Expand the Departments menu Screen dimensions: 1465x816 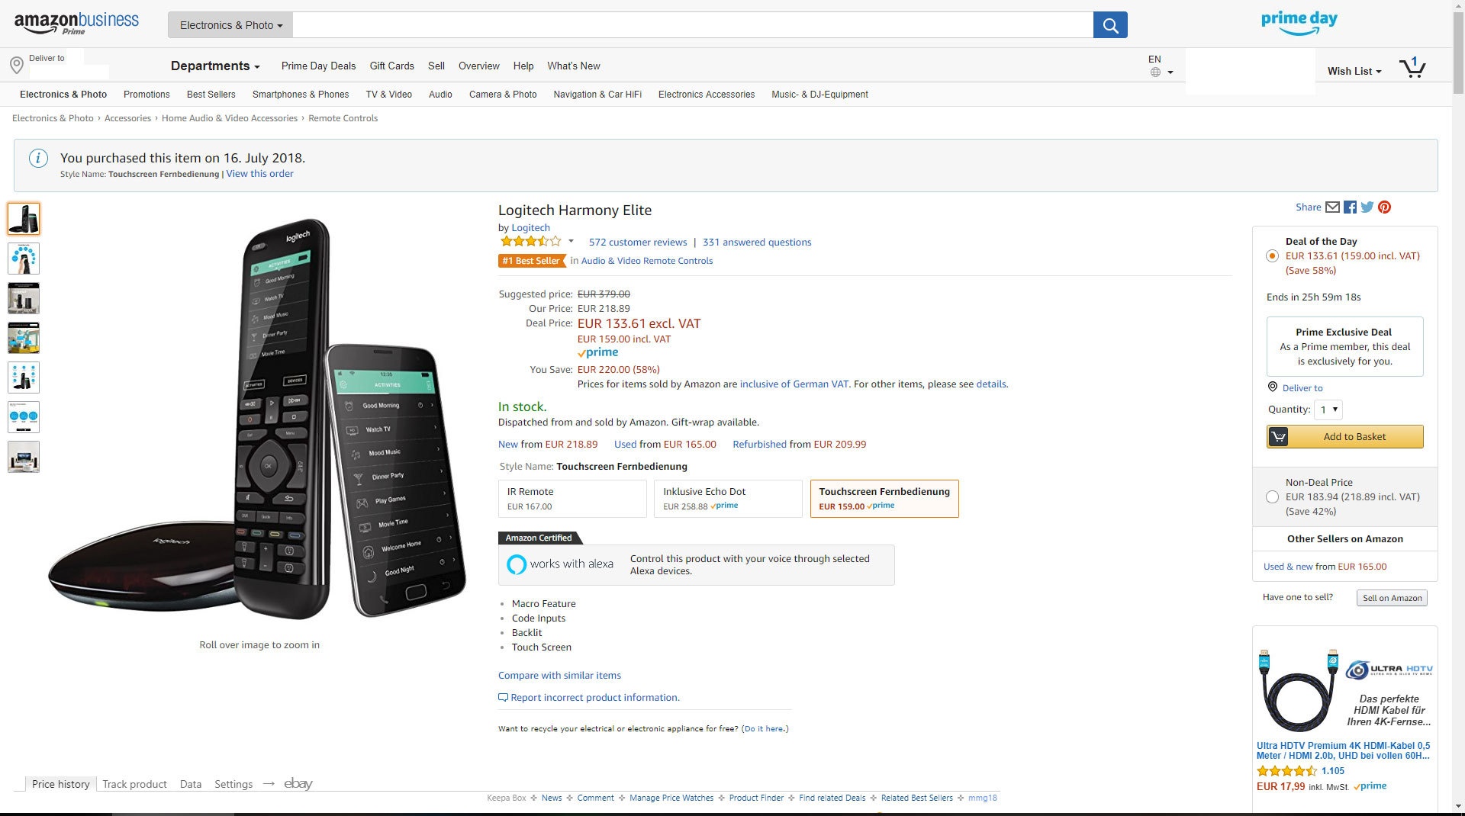(x=215, y=66)
